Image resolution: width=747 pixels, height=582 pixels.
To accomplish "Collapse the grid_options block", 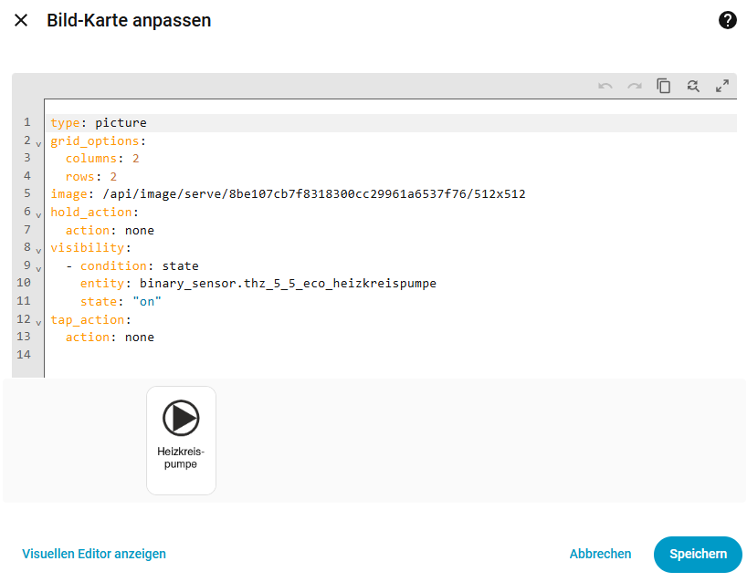I will (38, 143).
